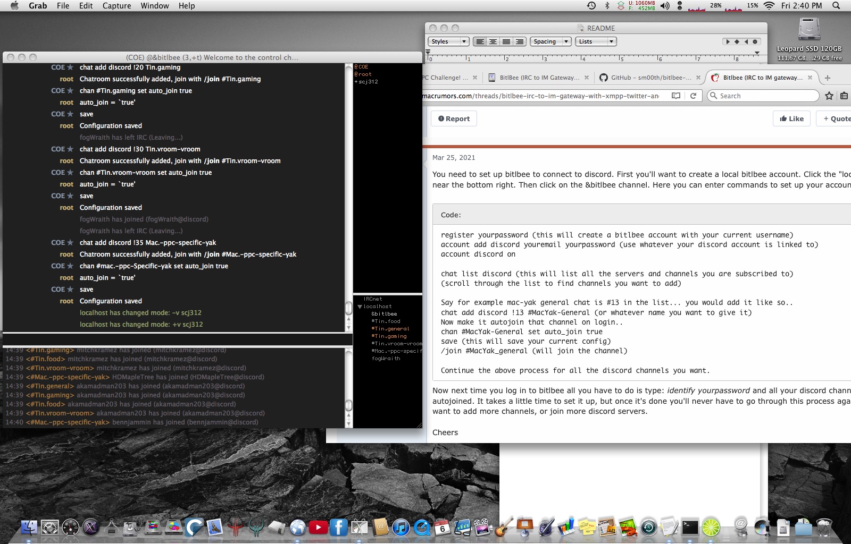The image size is (851, 544).
Task: Open the Spacing dropdown in README
Action: tap(550, 41)
